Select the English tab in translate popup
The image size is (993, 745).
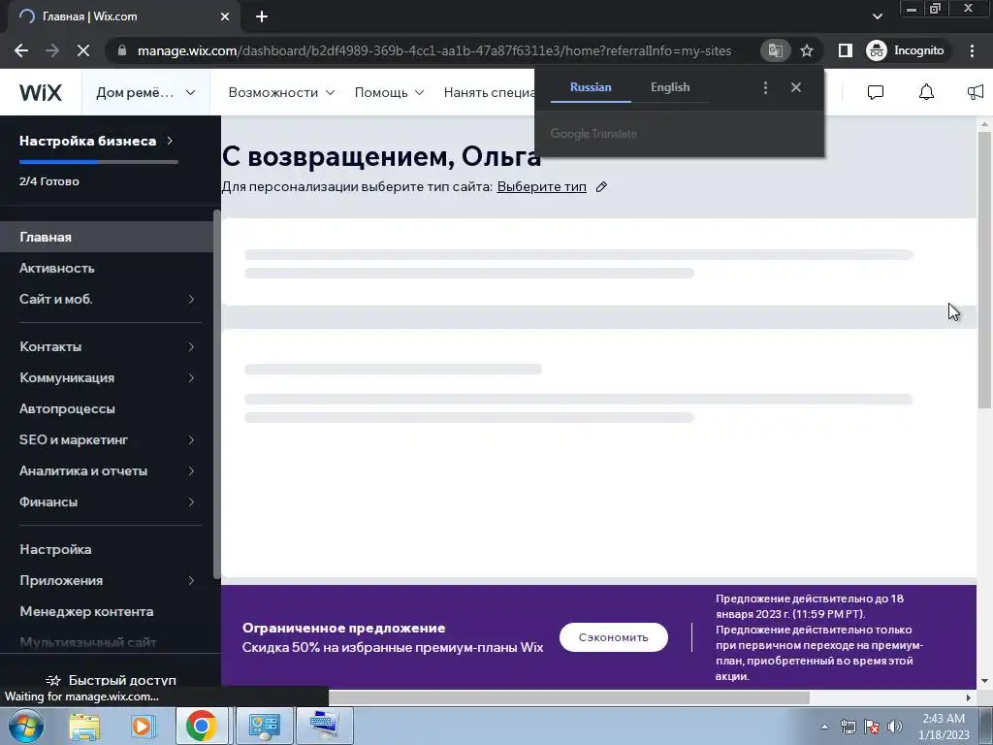pyautogui.click(x=670, y=87)
